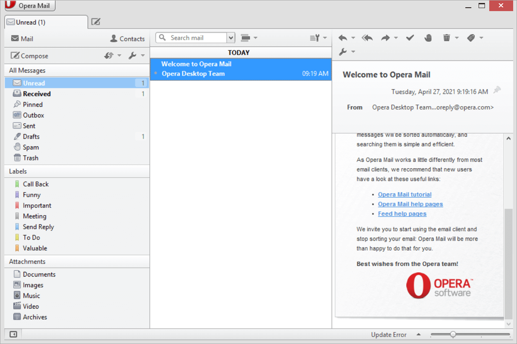Click the Video attachments icon
This screenshot has height=344, width=517.
[x=17, y=306]
